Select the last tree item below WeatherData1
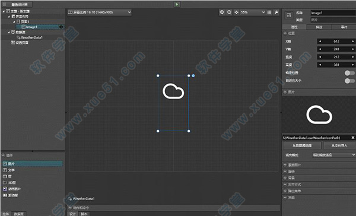Image resolution: width=356 pixels, height=216 pixels. (20, 43)
